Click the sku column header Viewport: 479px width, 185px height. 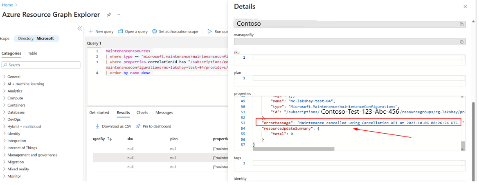(130, 139)
